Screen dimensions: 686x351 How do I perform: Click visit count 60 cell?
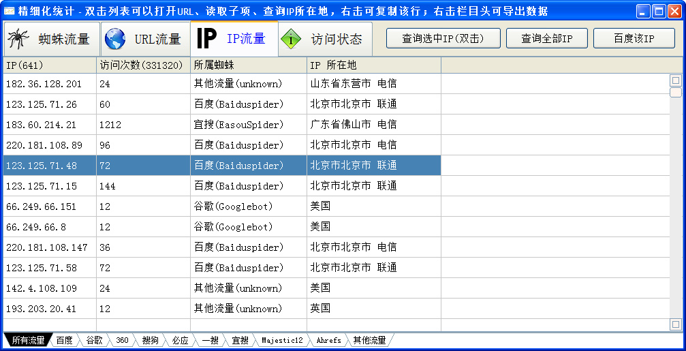point(144,104)
